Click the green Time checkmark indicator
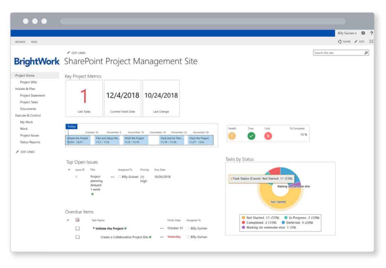This screenshot has height=268, width=386. (x=251, y=136)
